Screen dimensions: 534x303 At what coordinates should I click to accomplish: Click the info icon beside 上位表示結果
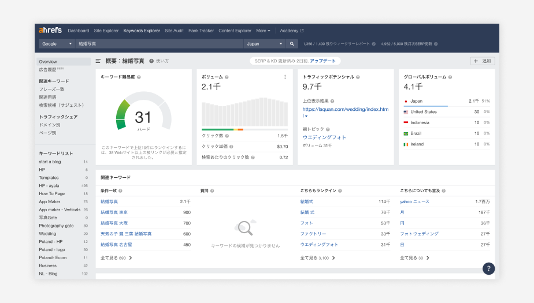click(332, 101)
